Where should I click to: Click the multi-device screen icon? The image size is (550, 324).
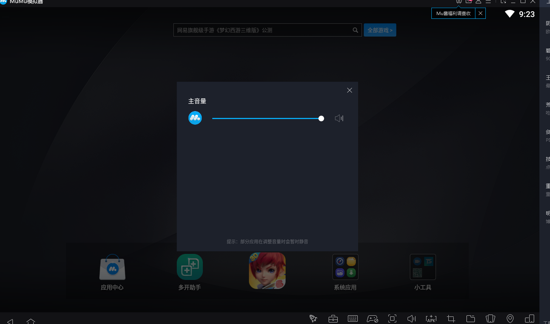click(530, 319)
